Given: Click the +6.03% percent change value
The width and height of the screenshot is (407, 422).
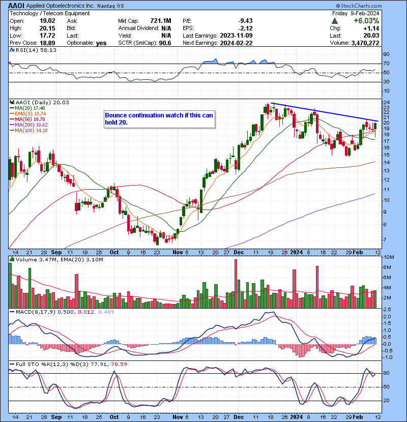Looking at the screenshot, I should click(x=366, y=21).
